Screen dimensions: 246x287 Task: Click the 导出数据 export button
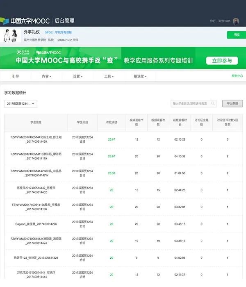(x=232, y=104)
